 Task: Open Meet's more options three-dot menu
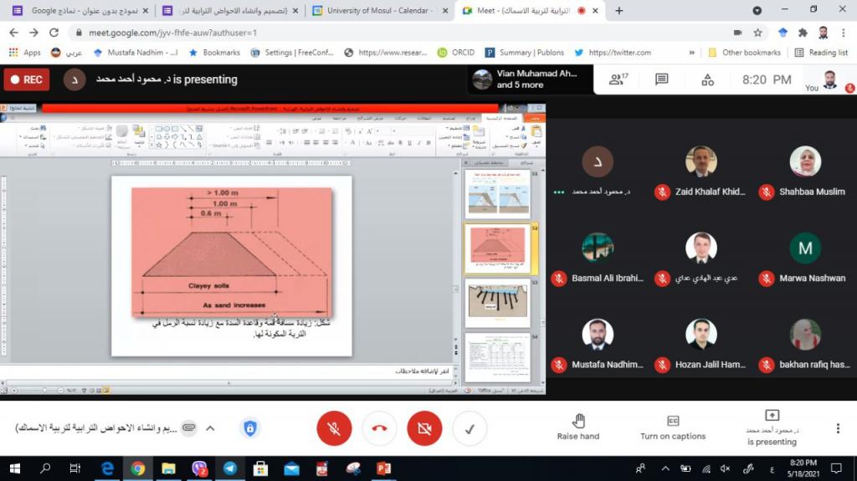point(838,428)
